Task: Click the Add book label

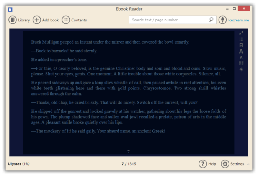Action: pyautogui.click(x=51, y=20)
